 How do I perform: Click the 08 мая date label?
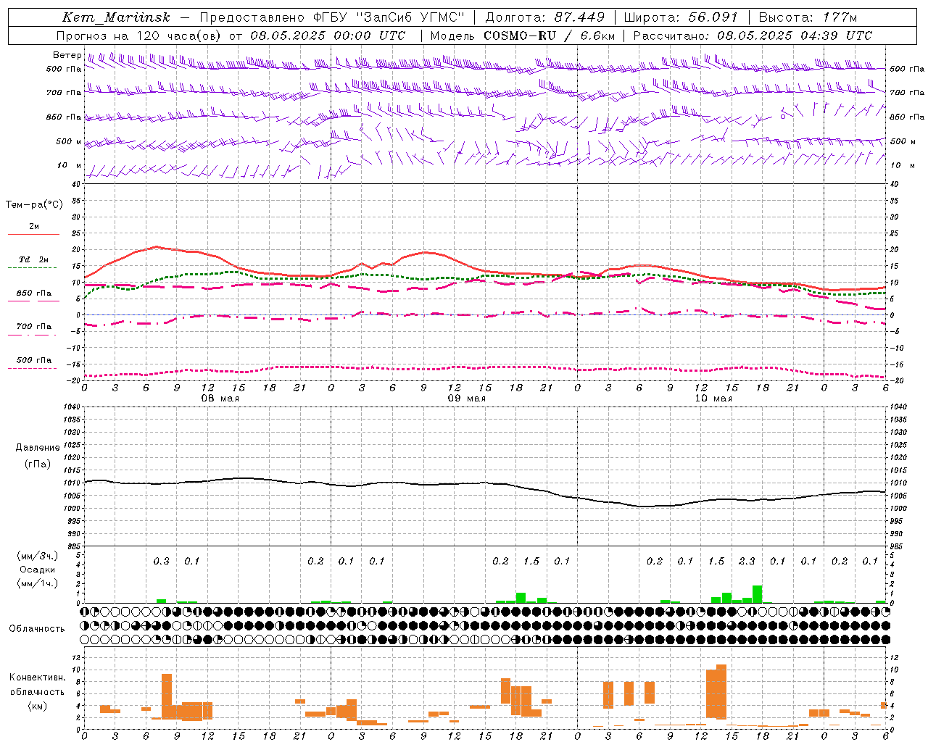[x=220, y=399]
